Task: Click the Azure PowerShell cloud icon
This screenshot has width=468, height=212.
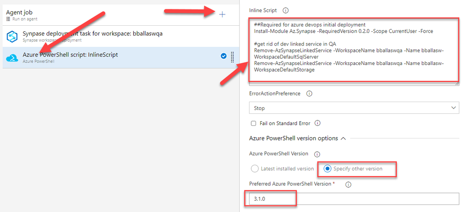Action: pyautogui.click(x=12, y=58)
